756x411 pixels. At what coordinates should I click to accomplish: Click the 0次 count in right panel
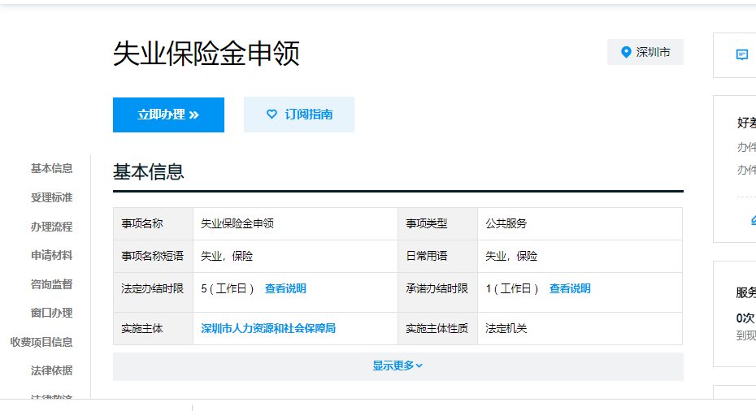[745, 318]
